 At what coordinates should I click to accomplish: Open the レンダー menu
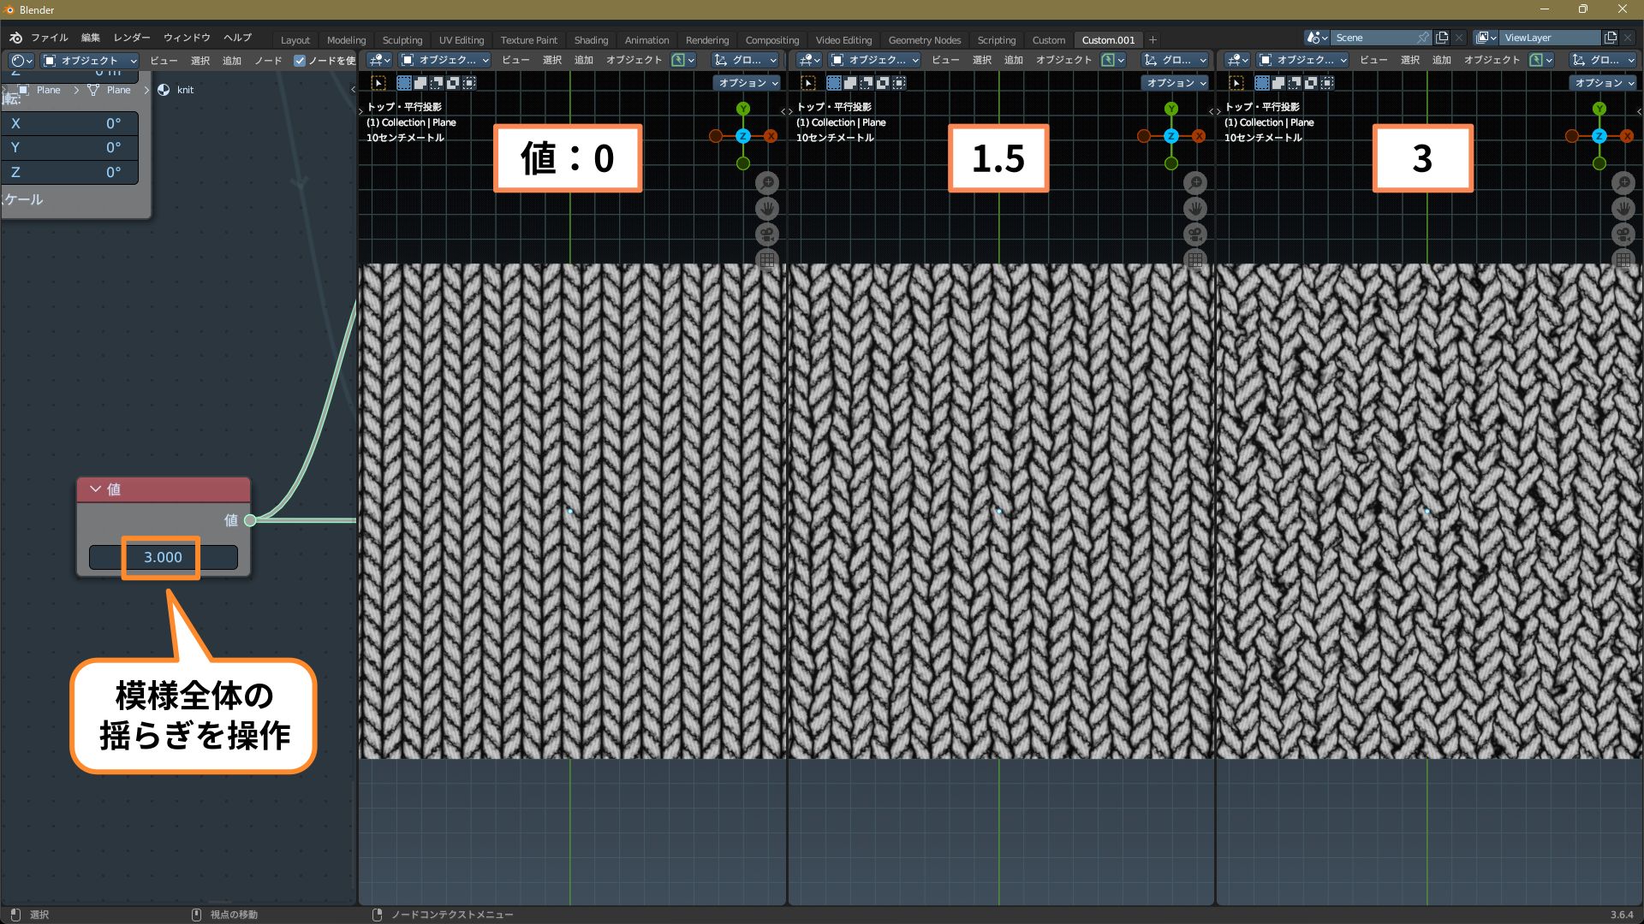(x=131, y=38)
